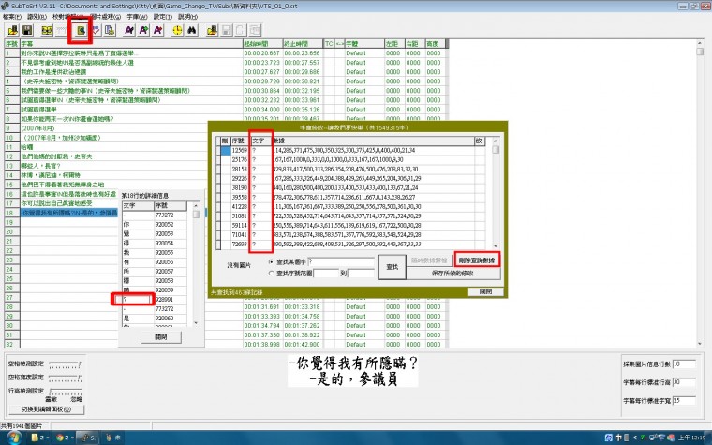Click the Chrome taskbar button
The height and width of the screenshot is (445, 712).
pos(65,438)
